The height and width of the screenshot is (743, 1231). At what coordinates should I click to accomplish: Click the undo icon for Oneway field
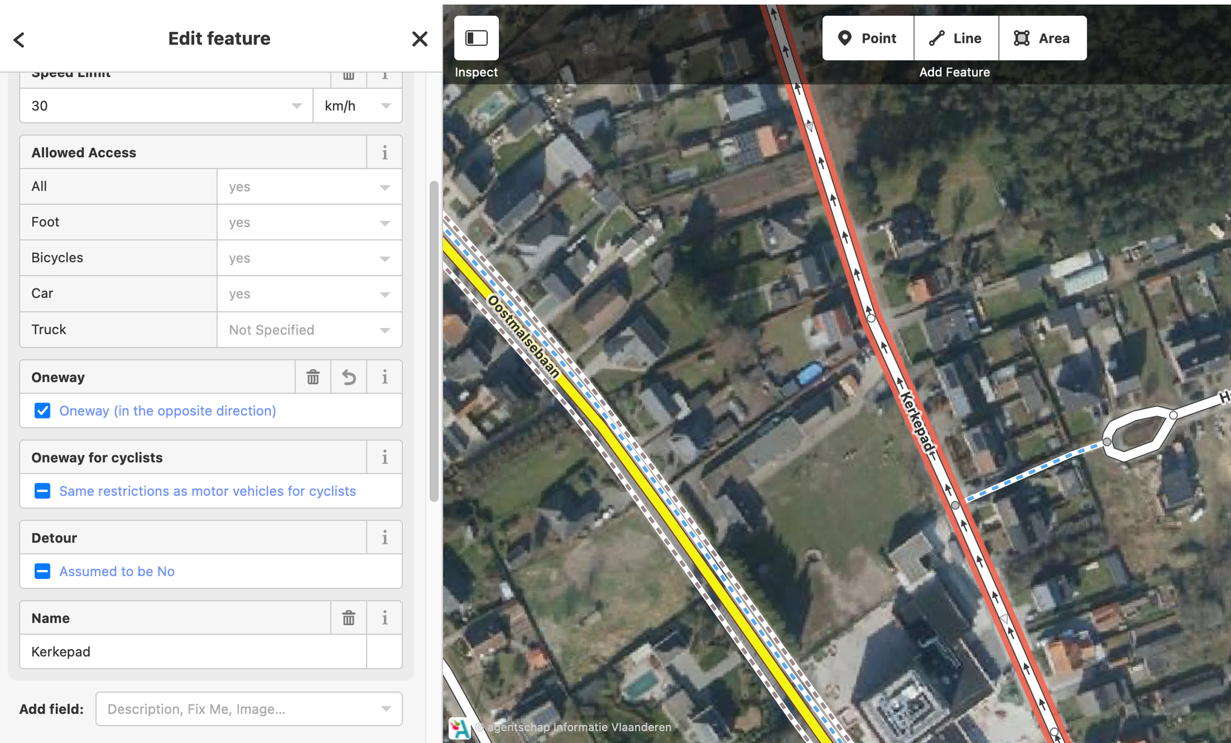(348, 378)
